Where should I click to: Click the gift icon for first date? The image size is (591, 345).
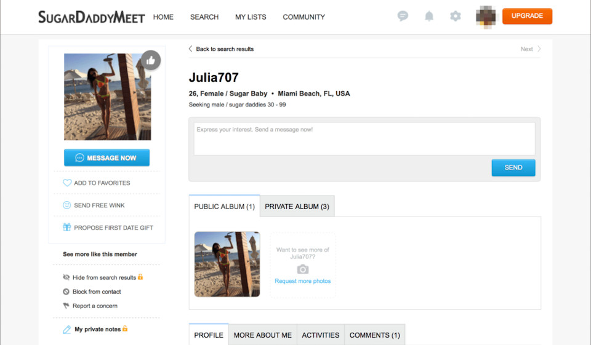[x=67, y=228]
